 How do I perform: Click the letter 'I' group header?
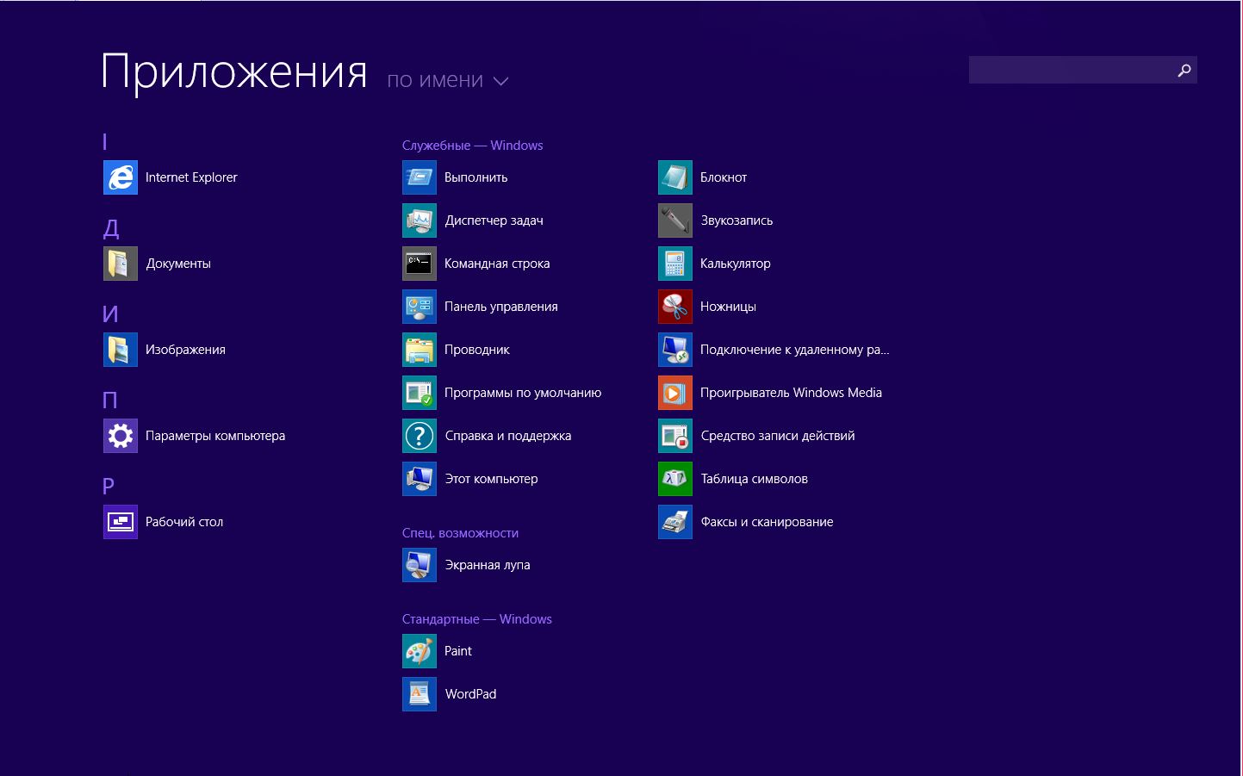click(x=105, y=142)
